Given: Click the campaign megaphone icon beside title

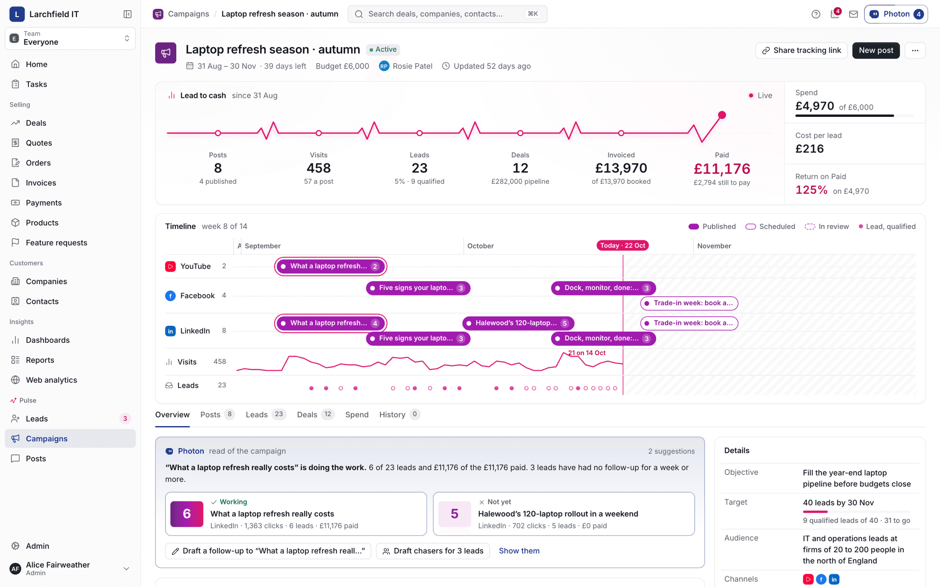Looking at the screenshot, I should click(x=165, y=53).
